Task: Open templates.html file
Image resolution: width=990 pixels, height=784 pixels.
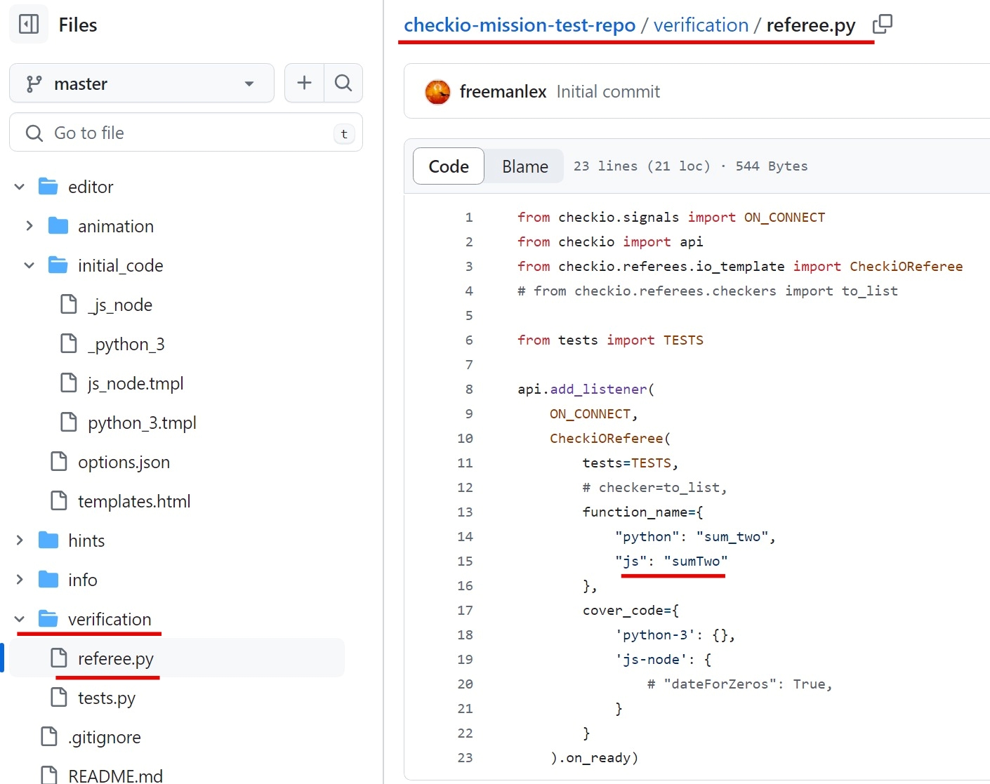Action: point(134,501)
